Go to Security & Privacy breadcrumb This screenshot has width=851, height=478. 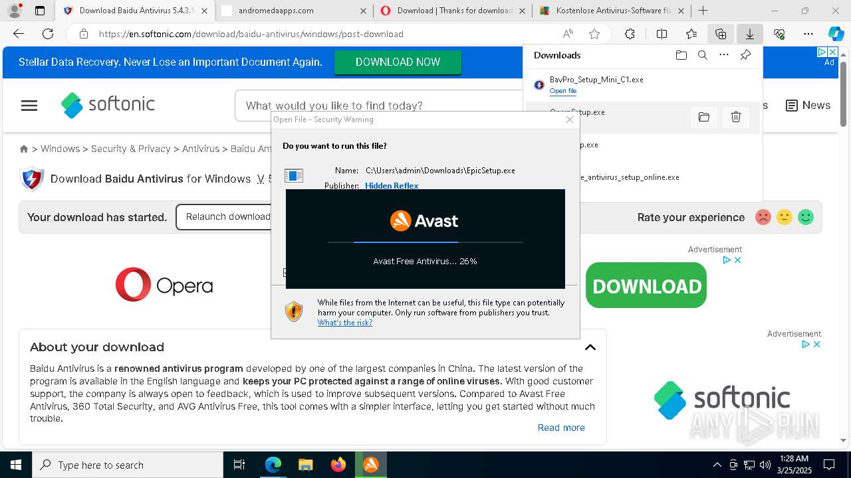click(130, 149)
